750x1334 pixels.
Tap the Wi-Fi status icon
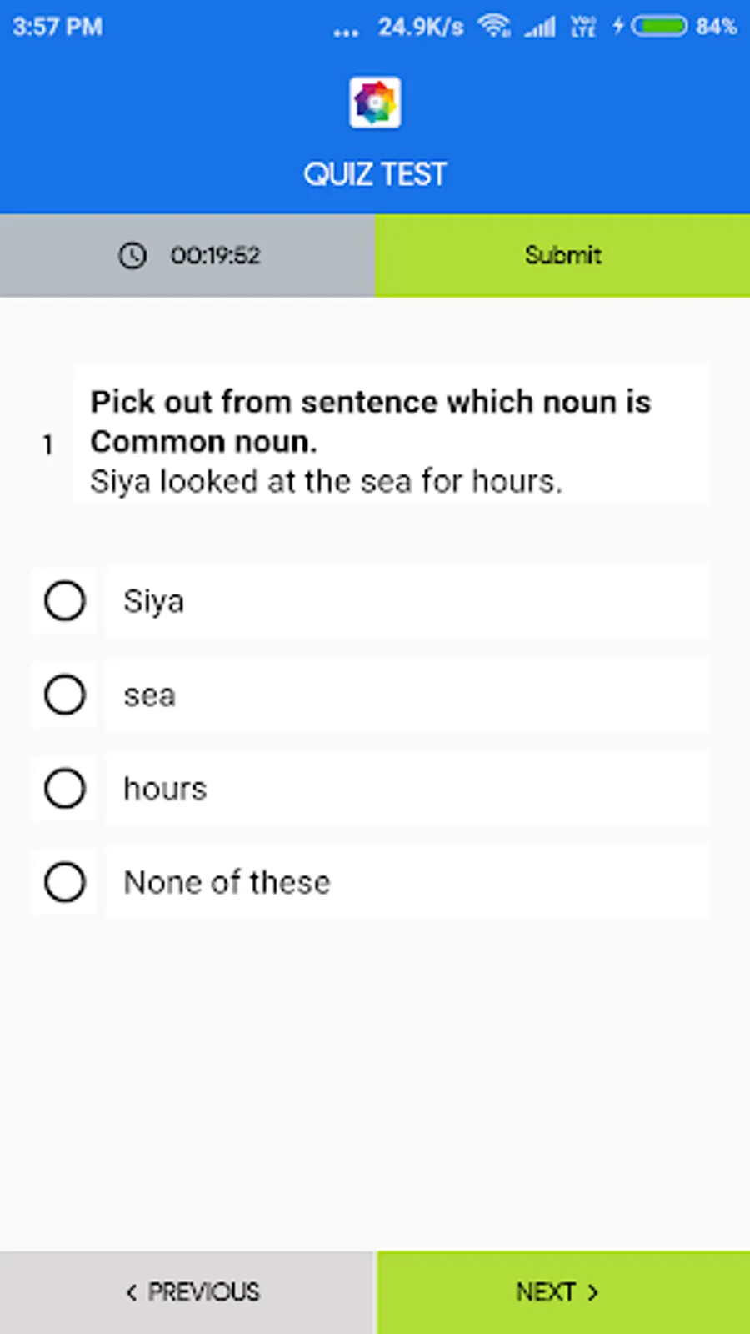494,27
